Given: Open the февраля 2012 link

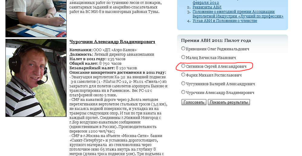Looking at the screenshot, I should (x=206, y=3).
